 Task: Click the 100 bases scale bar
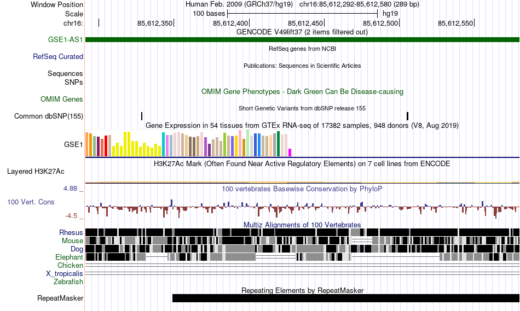tap(303, 14)
